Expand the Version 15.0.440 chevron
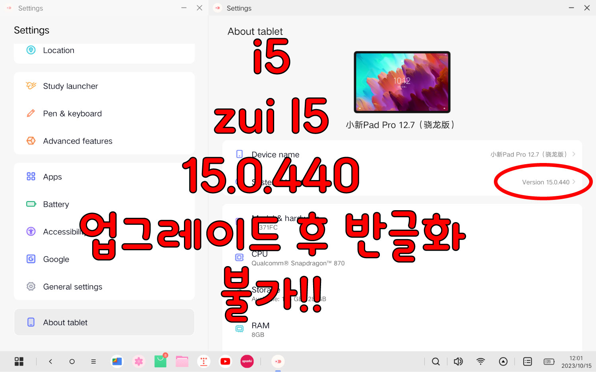The height and width of the screenshot is (372, 596). (574, 182)
